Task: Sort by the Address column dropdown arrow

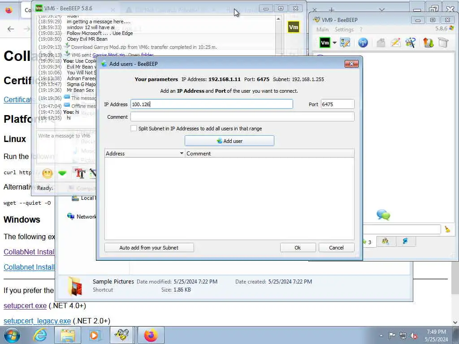Action: [x=182, y=153]
